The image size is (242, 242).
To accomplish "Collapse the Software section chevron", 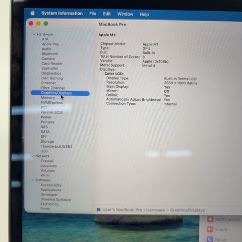I will point(33,180).
